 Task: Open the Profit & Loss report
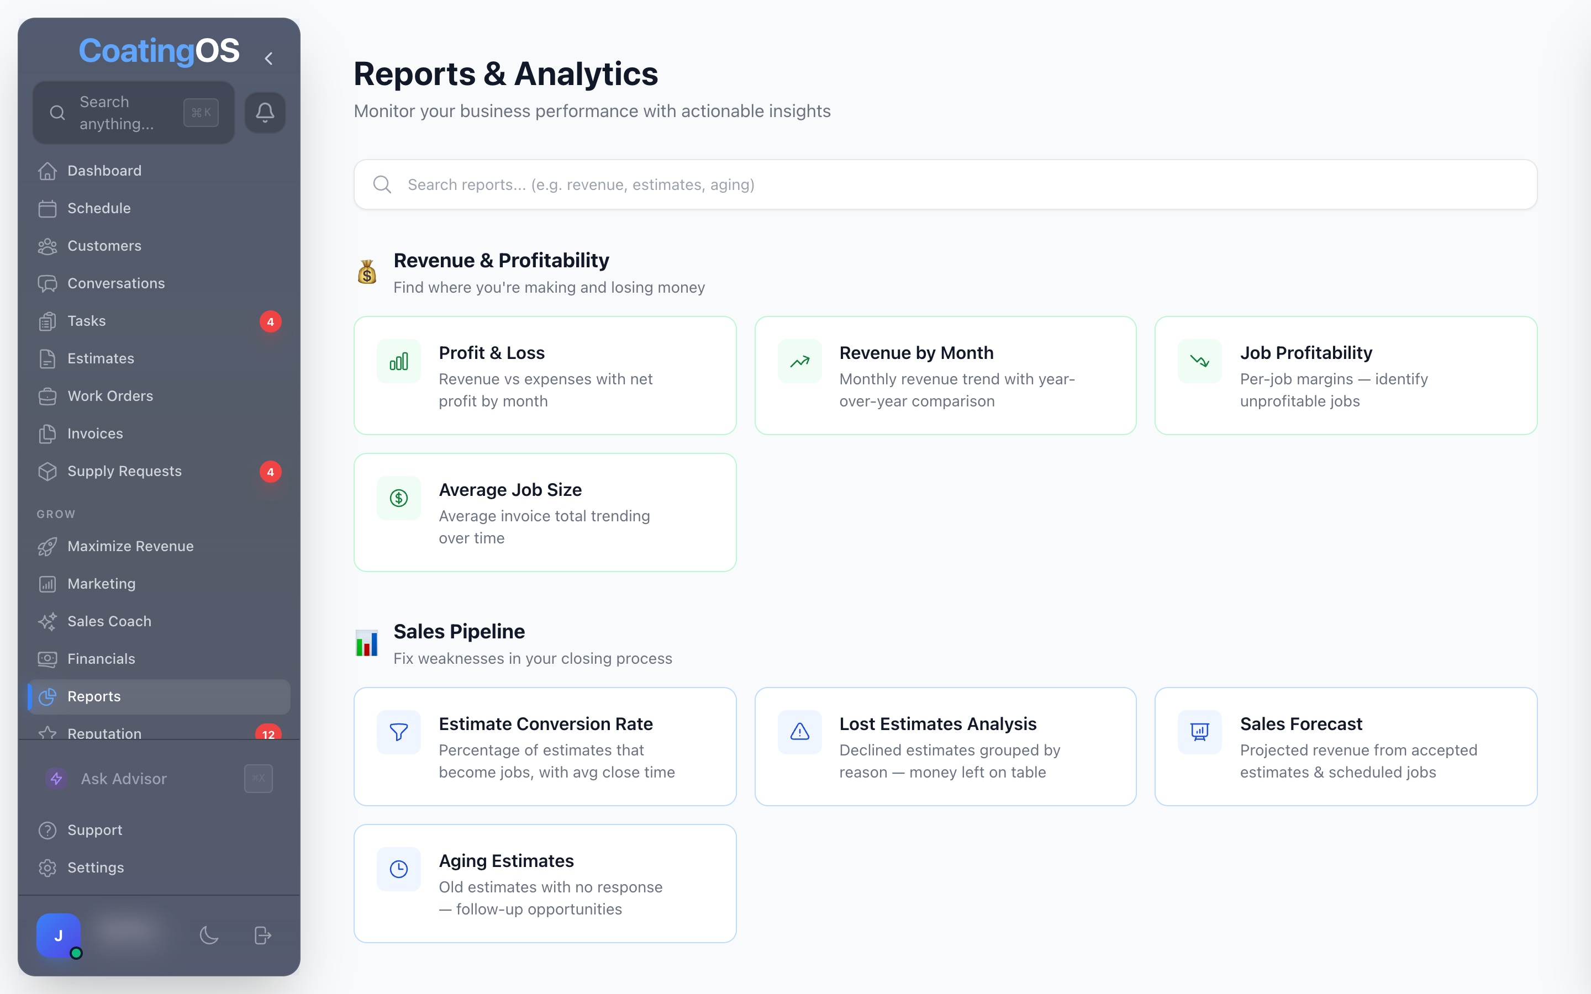click(545, 376)
